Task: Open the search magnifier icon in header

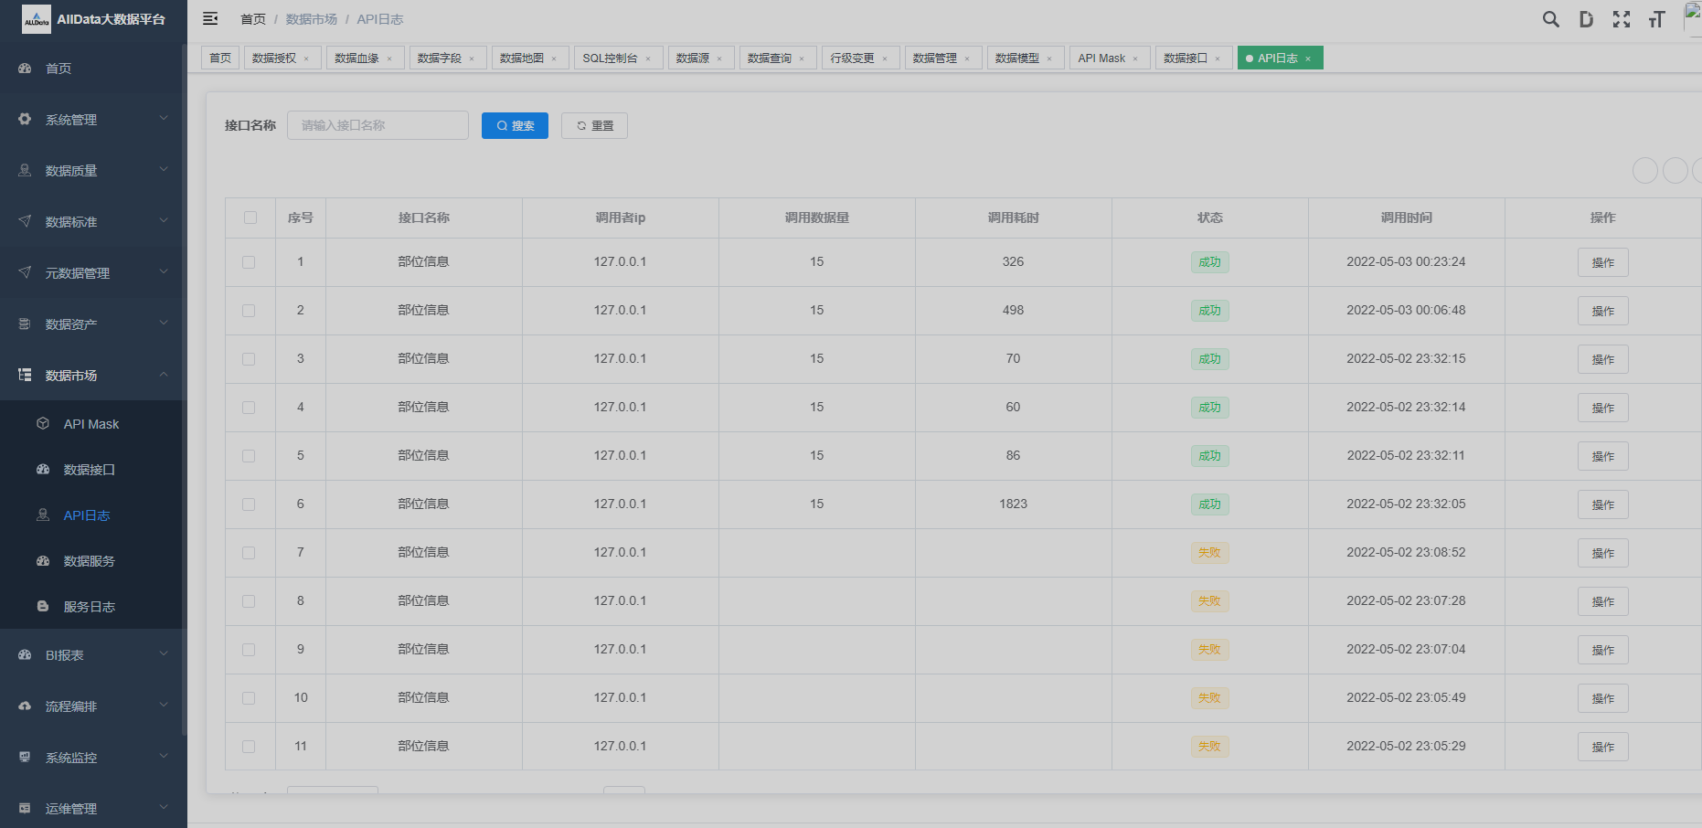Action: (x=1550, y=19)
